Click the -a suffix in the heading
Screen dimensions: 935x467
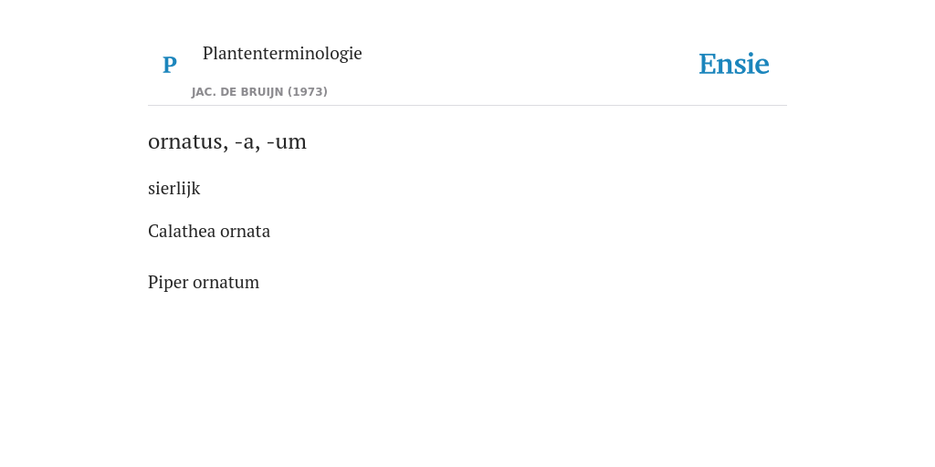click(245, 143)
